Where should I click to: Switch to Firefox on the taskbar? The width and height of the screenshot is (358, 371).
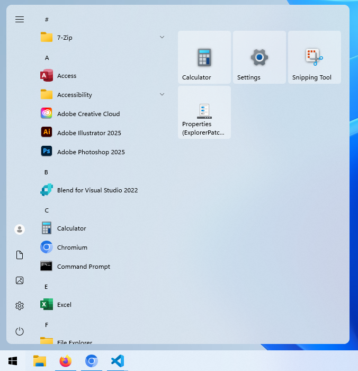[66, 361]
